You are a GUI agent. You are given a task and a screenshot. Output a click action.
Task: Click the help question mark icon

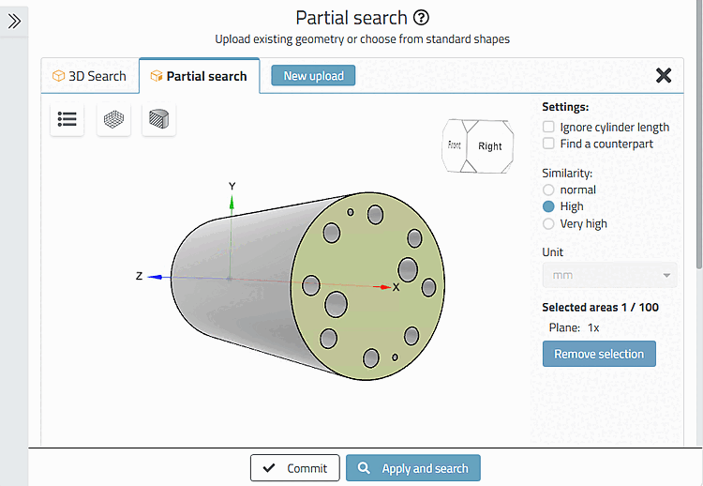[x=422, y=18]
